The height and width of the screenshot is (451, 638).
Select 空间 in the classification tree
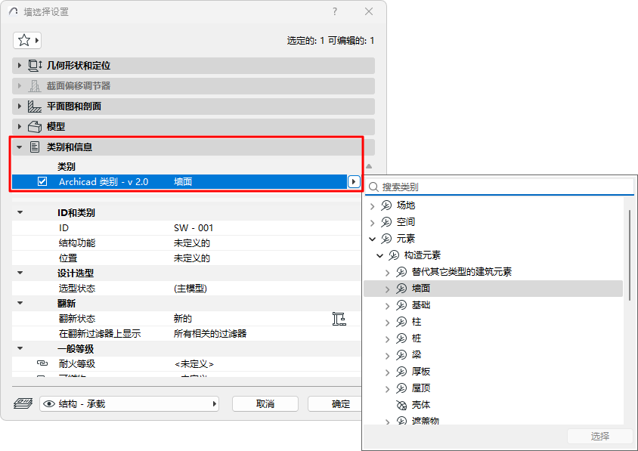406,222
